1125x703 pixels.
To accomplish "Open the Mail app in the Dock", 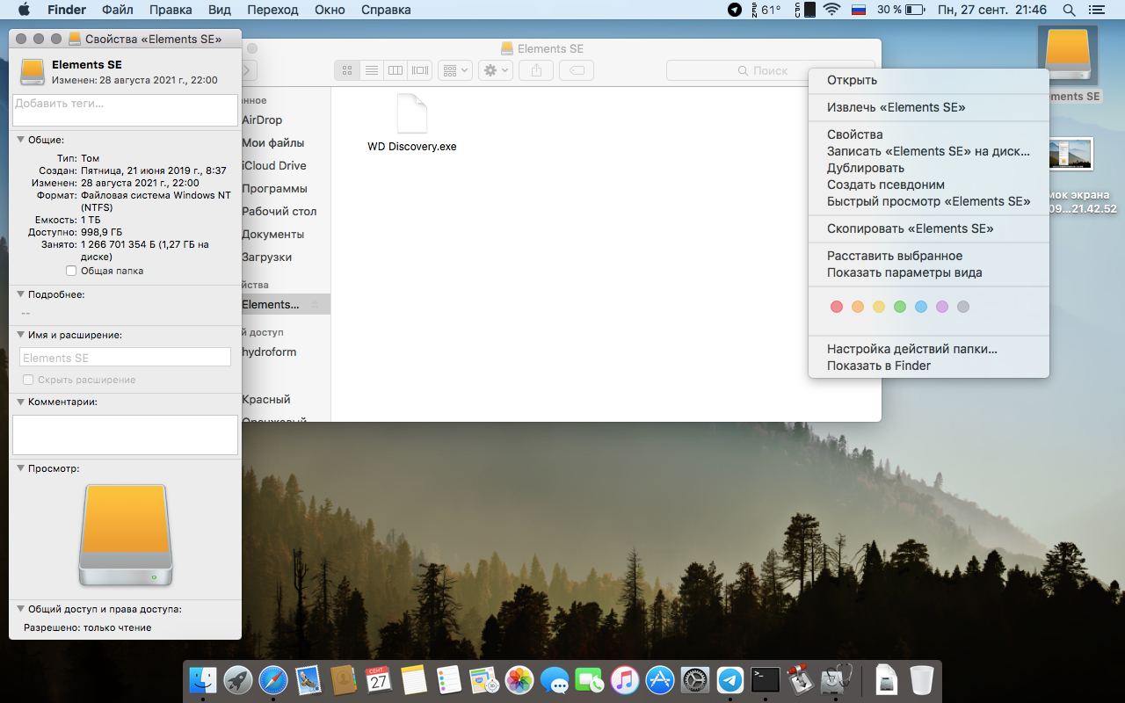I will tap(308, 679).
